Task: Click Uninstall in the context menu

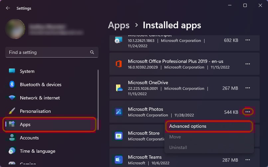Action: (209, 147)
